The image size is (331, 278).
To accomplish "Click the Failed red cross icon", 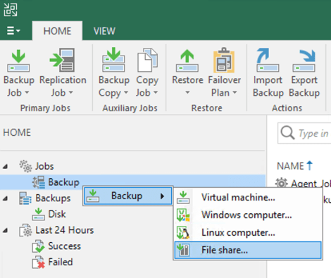I will [x=38, y=263].
